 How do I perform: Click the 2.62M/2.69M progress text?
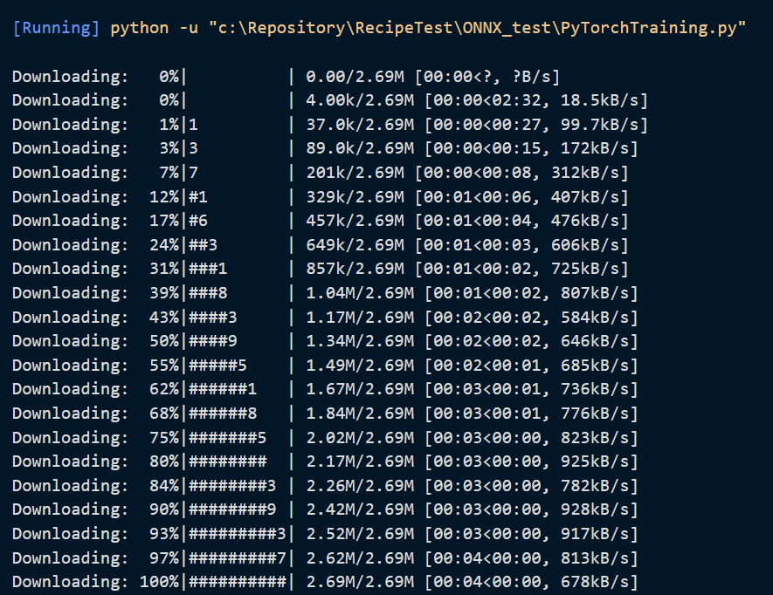(360, 559)
